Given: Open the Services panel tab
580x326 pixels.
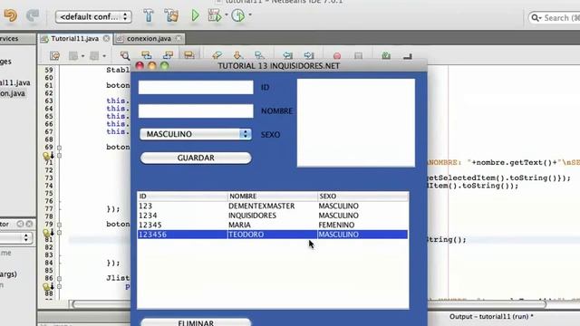Looking at the screenshot, I should coord(9,38).
